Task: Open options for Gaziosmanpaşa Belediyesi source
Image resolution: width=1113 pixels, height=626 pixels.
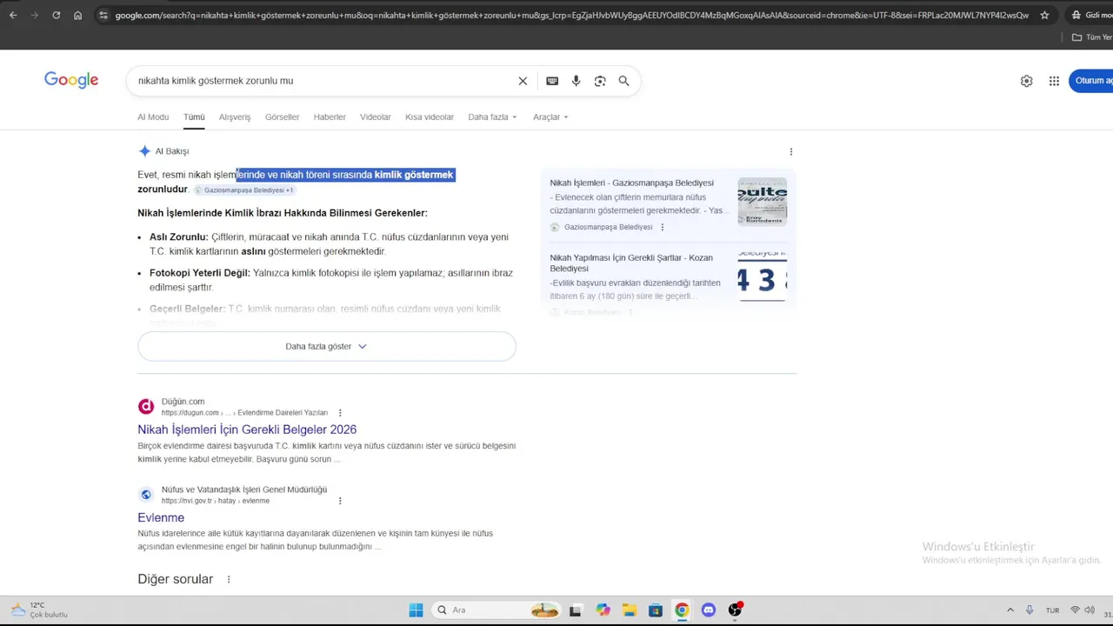Action: click(x=662, y=227)
